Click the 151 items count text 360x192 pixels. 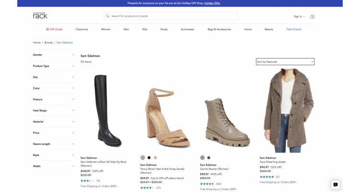[86, 62]
